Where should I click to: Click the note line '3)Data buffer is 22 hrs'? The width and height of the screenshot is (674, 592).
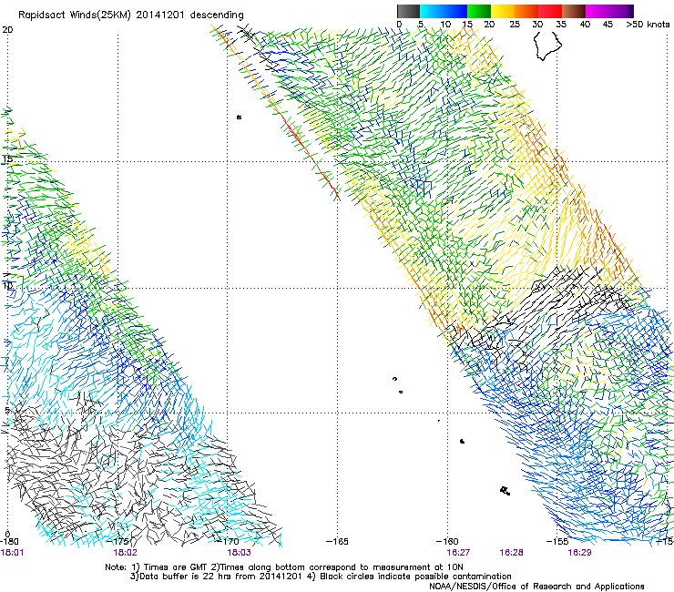coord(321,577)
